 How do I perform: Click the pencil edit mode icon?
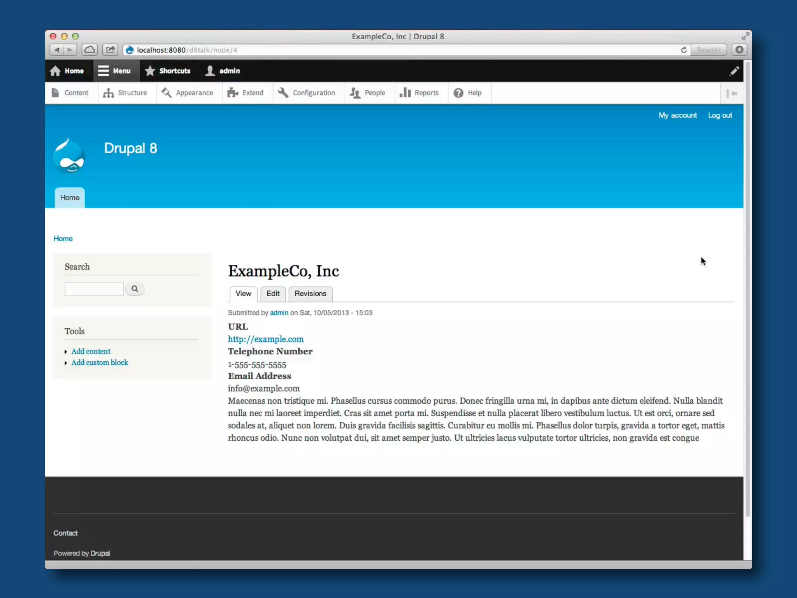pos(734,71)
